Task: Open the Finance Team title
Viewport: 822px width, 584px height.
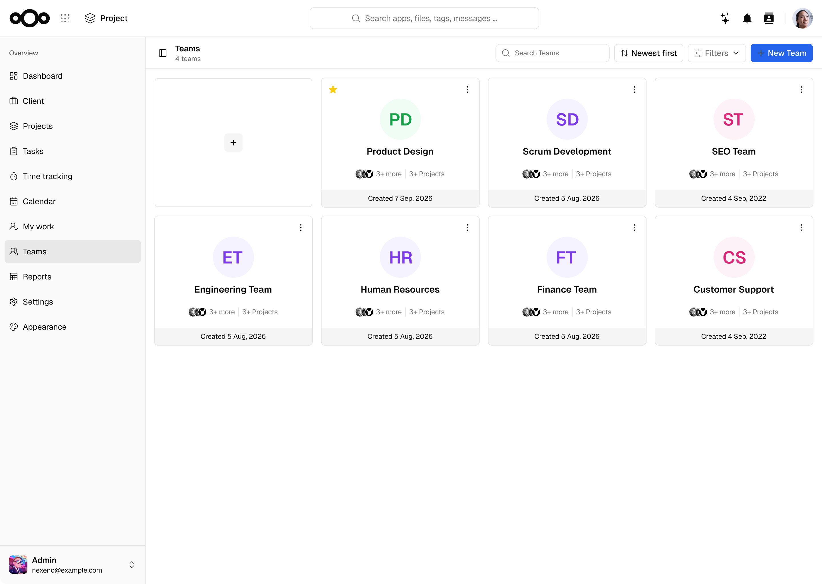Action: [567, 290]
